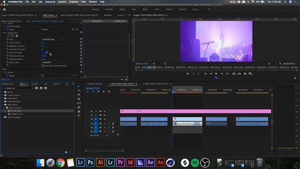Open the Graphics menu in menu bar
300x169 pixels.
(74, 2)
